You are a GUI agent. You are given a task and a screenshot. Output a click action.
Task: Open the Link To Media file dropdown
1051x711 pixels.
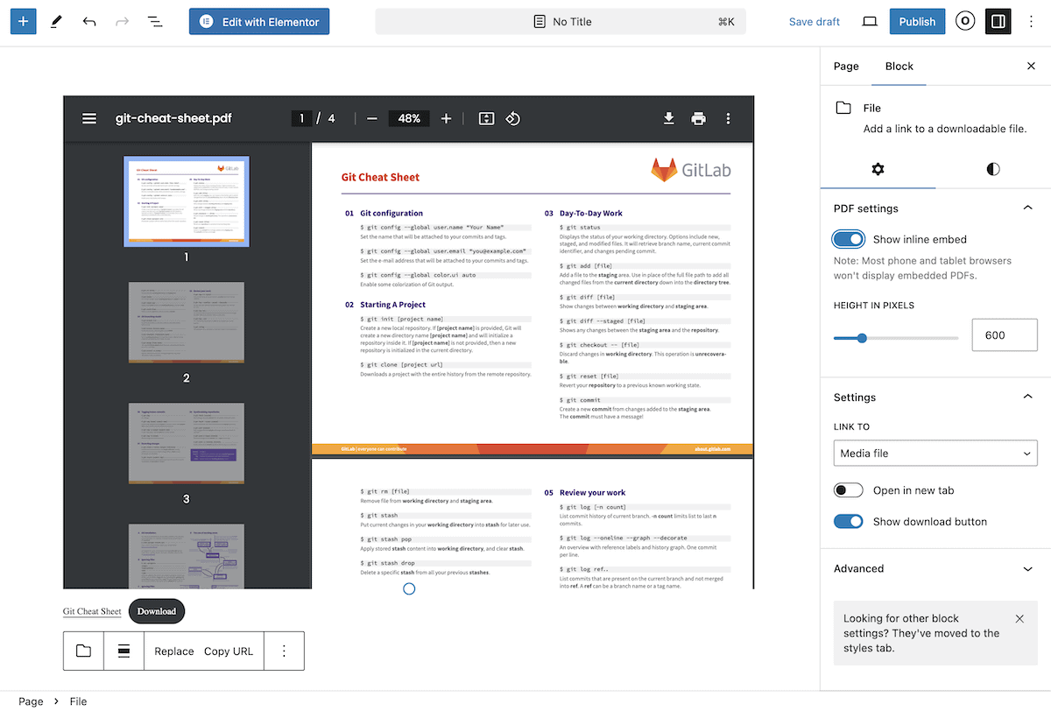pyautogui.click(x=935, y=454)
